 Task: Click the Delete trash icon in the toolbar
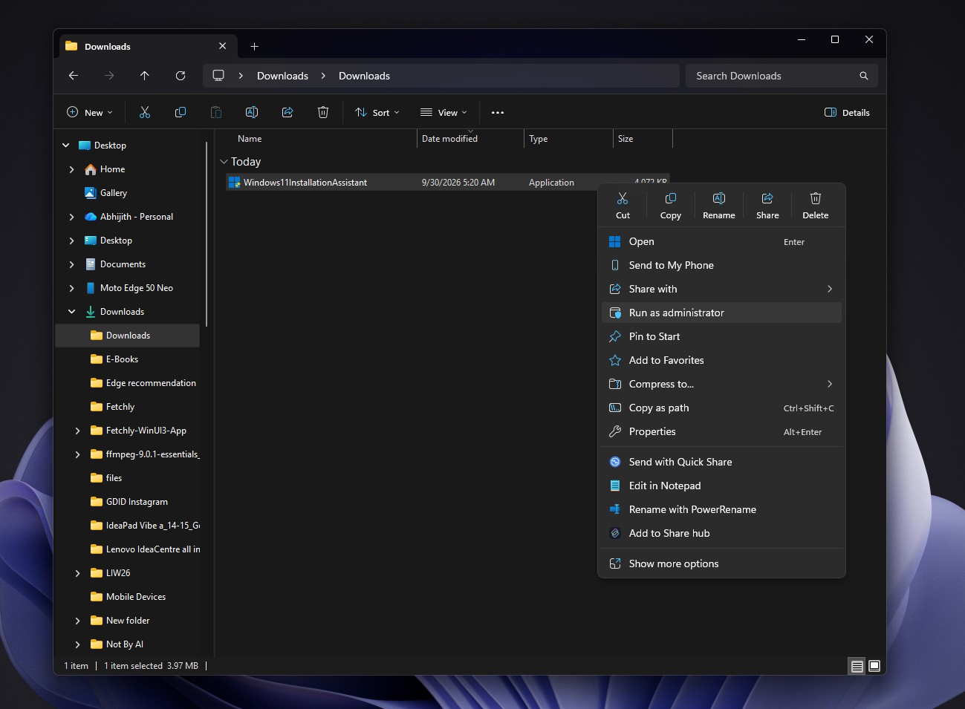pos(323,112)
